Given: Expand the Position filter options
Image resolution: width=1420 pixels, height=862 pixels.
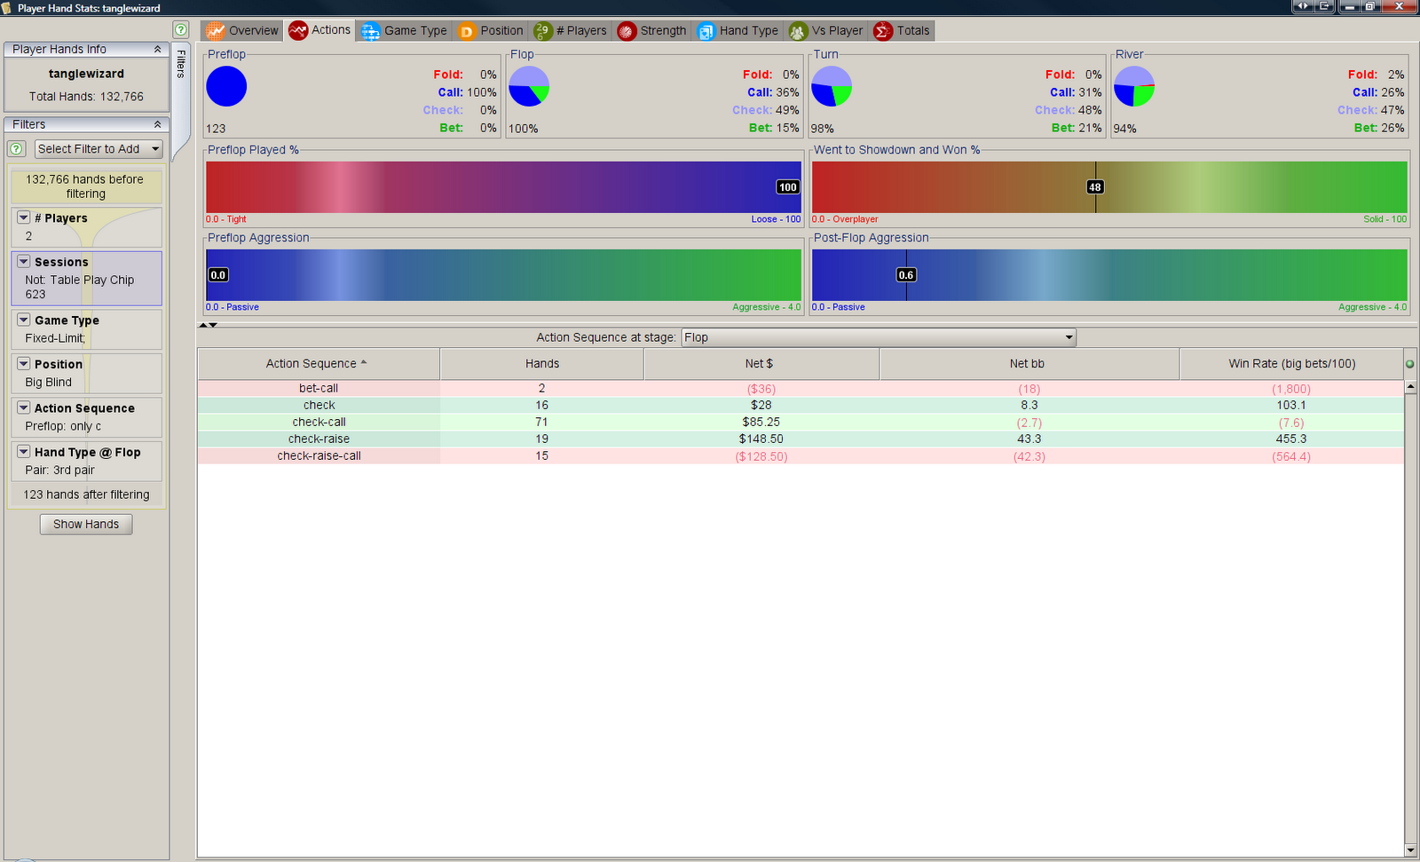Looking at the screenshot, I should (x=24, y=364).
